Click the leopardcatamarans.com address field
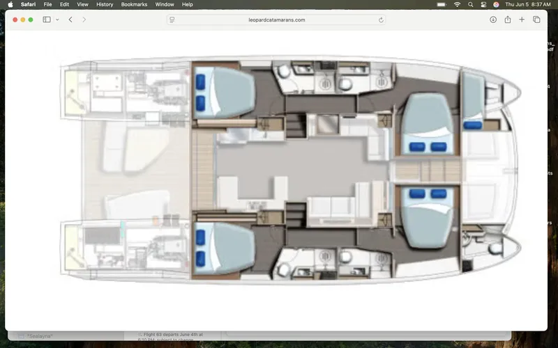The width and height of the screenshot is (558, 348). pos(277,20)
